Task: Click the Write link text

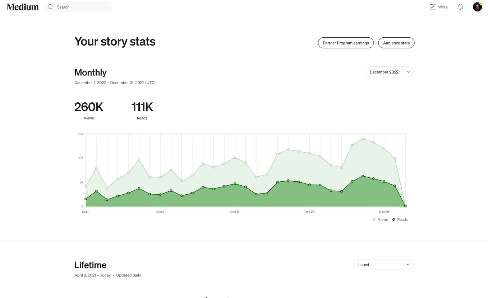Action: click(x=443, y=7)
